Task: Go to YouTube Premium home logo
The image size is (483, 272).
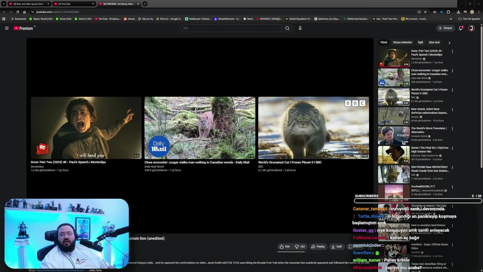Action: (24, 28)
